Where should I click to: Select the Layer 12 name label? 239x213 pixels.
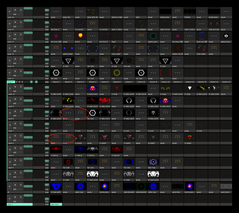[x=20, y=66]
